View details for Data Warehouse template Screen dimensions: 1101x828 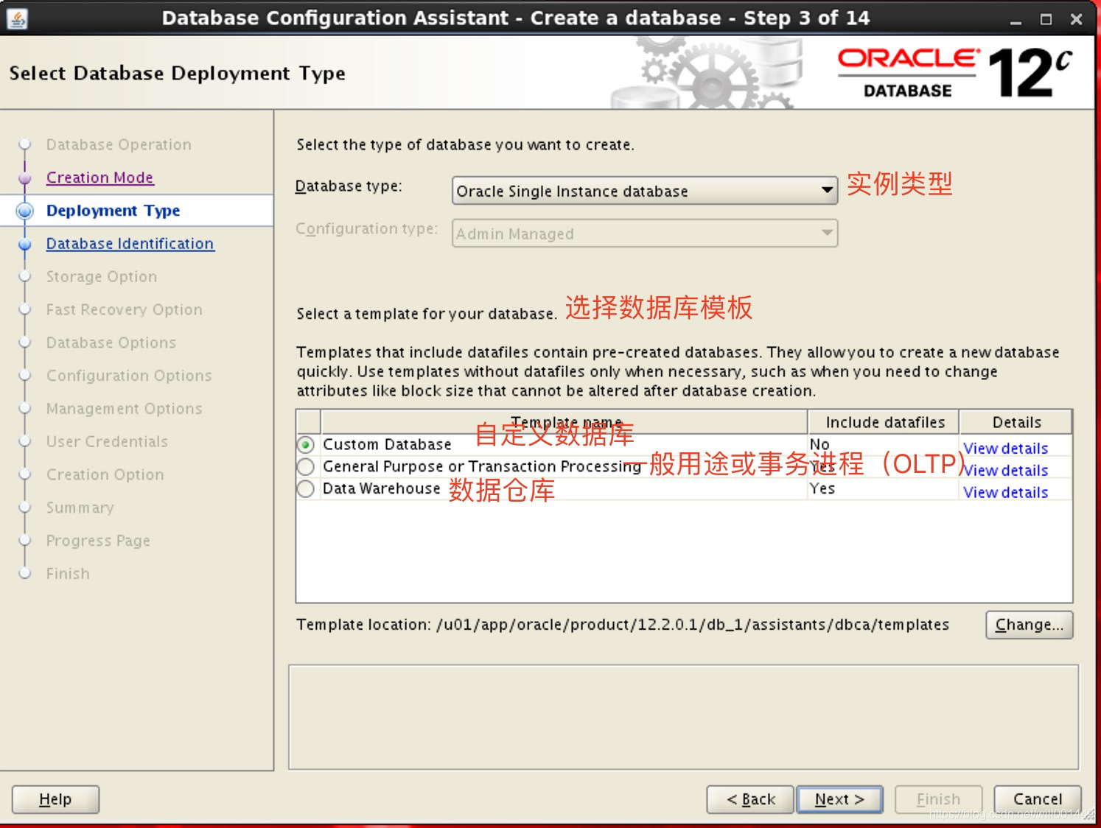1005,493
